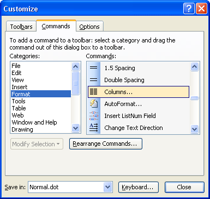210x199 pixels.
Task: Click the Commands list scrollbar thumb
Action: click(x=194, y=98)
